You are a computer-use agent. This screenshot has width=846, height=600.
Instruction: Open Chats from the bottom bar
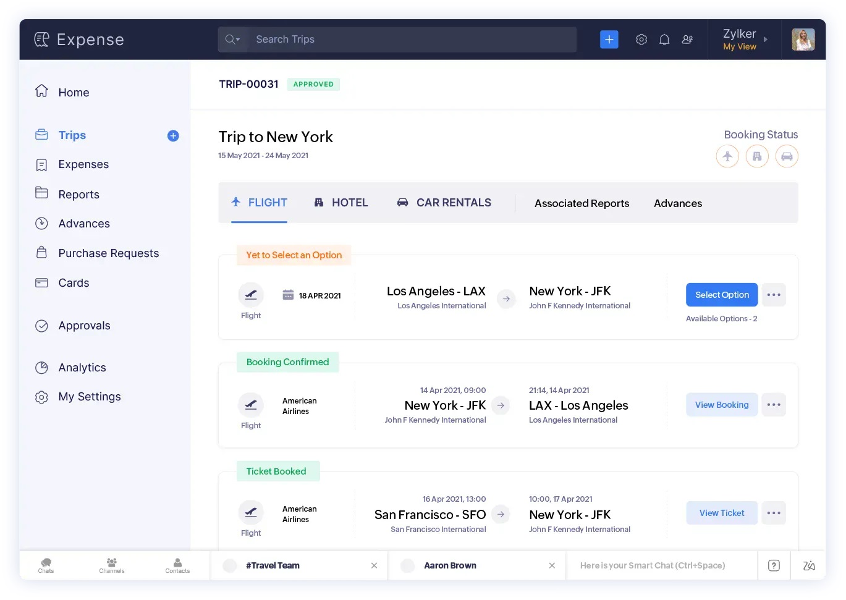pos(46,565)
